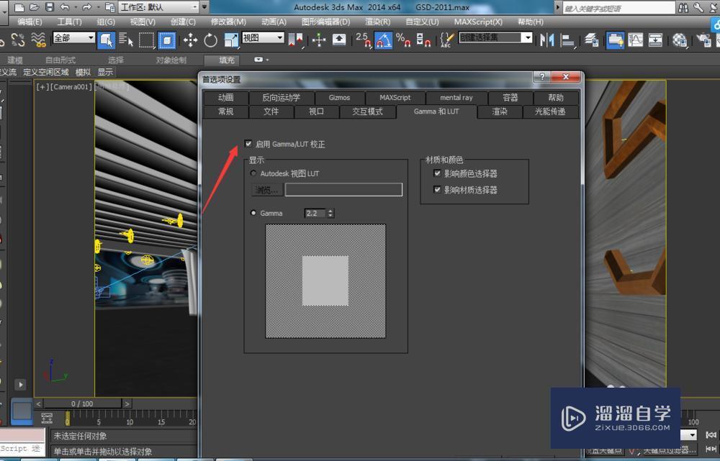
Task: Open the Layer Manager icon
Action: click(591, 40)
